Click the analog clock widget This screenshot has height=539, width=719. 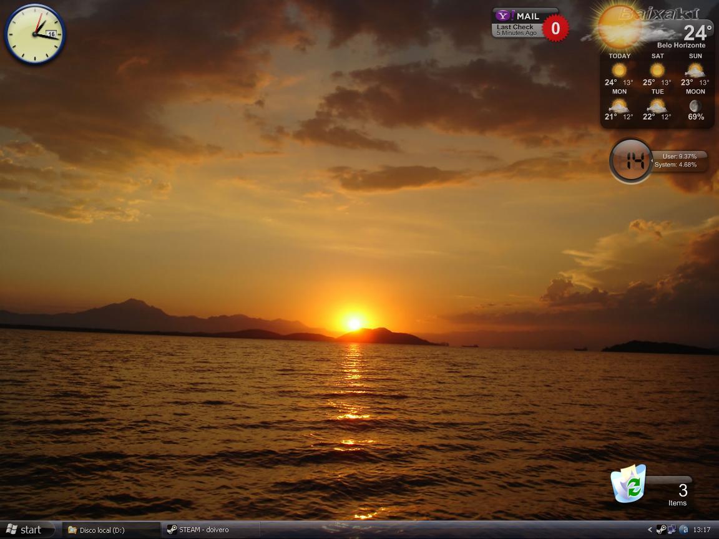(x=34, y=34)
